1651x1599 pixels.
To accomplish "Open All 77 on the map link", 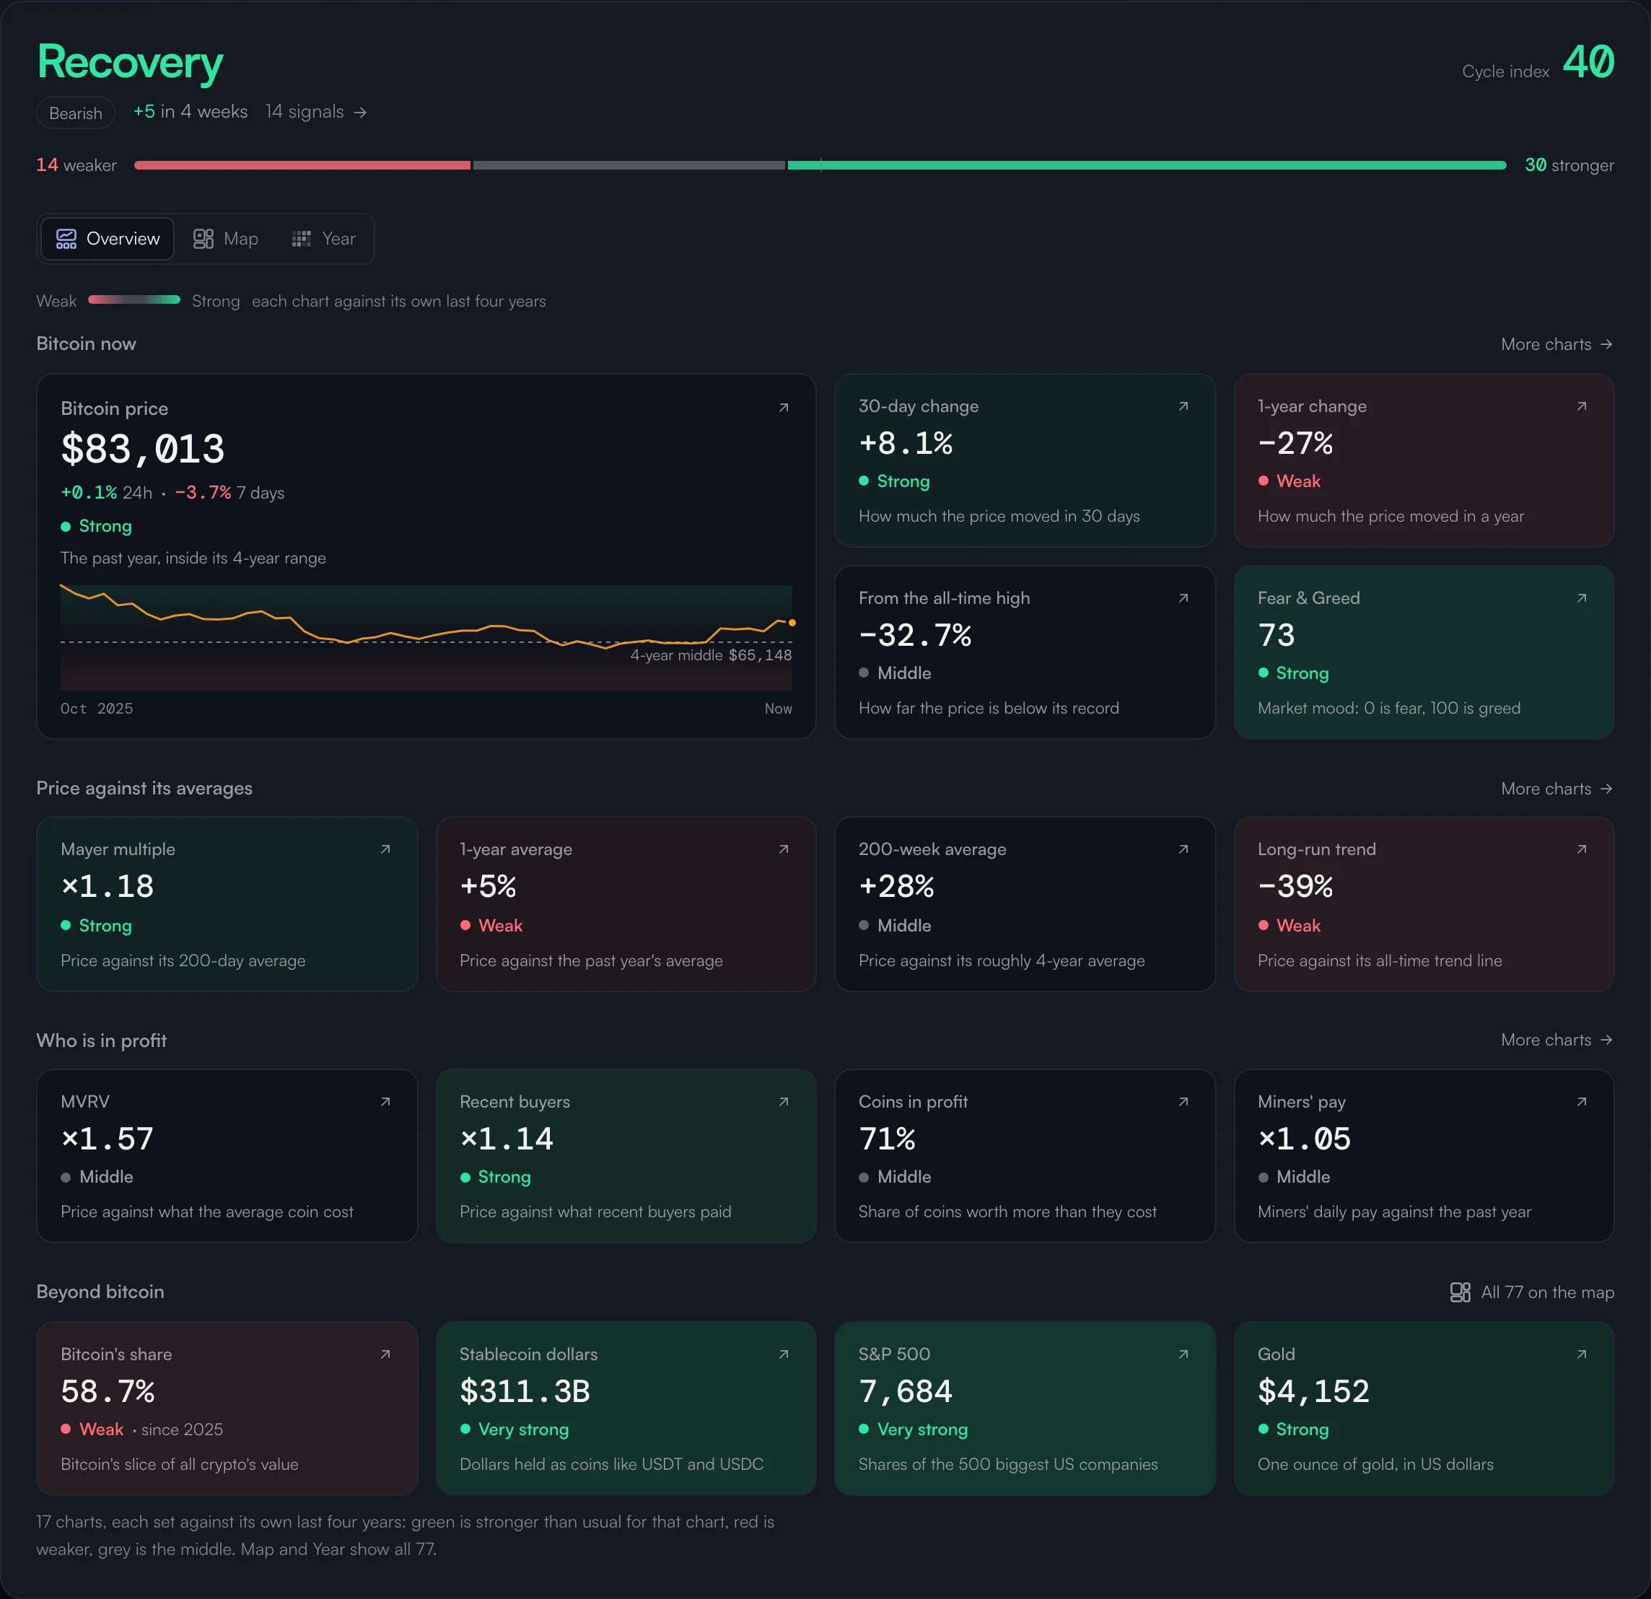I will coord(1531,1292).
